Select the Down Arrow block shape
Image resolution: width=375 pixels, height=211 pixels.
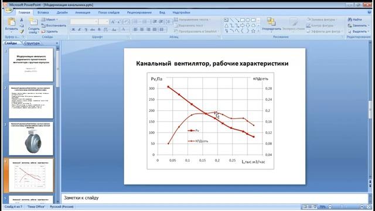click(x=248, y=25)
